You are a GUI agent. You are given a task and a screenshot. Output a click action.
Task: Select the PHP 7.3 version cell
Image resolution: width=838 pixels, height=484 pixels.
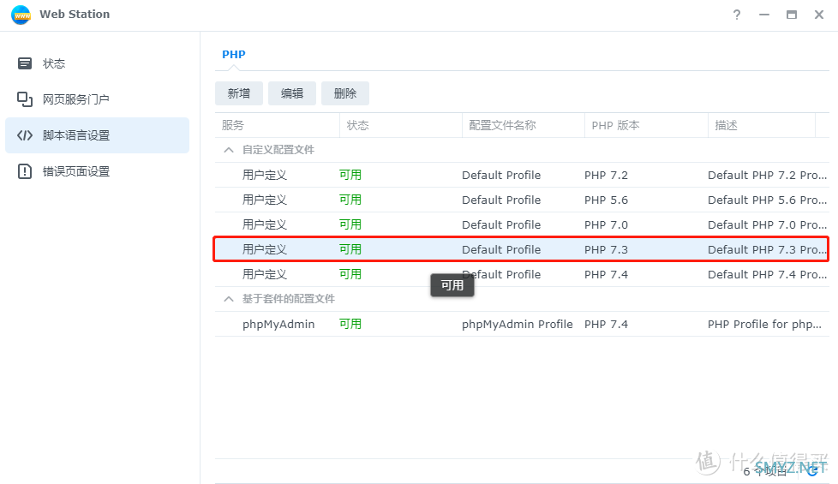tap(606, 250)
